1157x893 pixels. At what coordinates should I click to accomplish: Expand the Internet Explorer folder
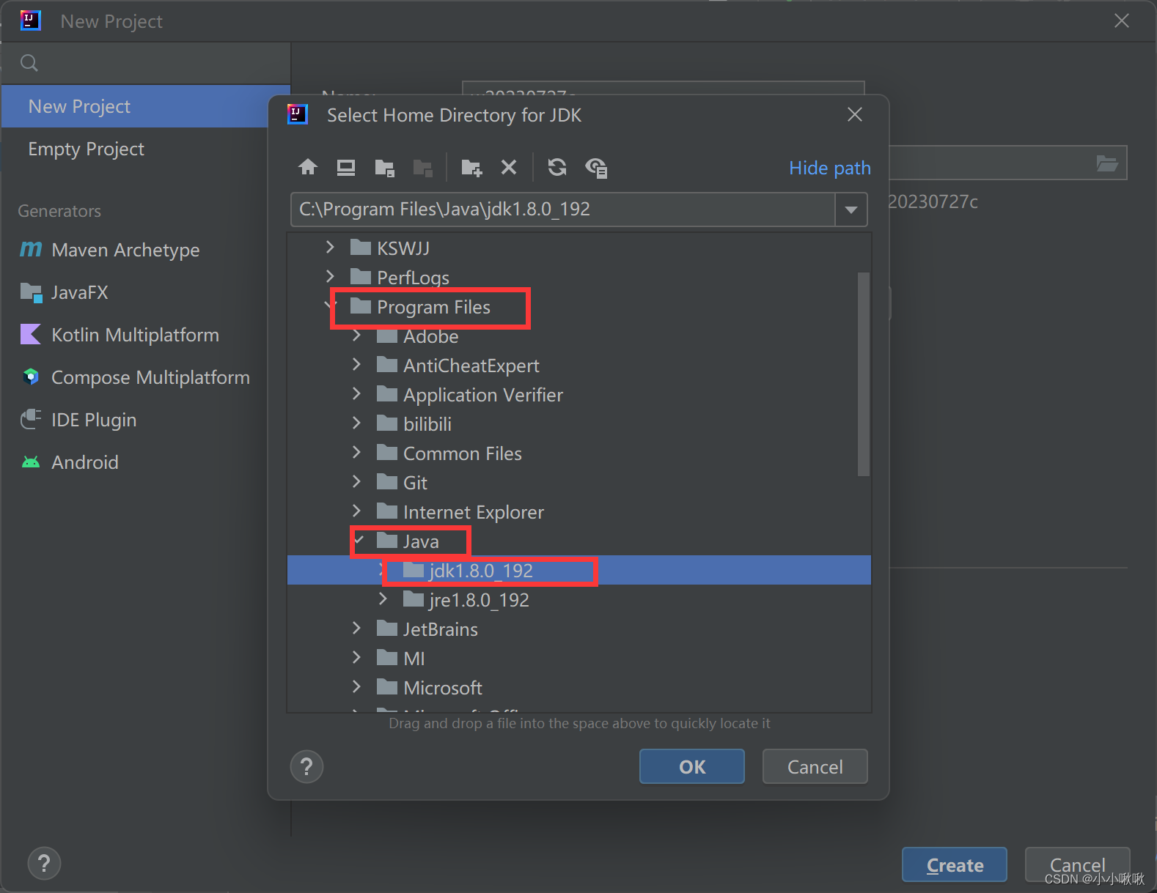pyautogui.click(x=356, y=511)
